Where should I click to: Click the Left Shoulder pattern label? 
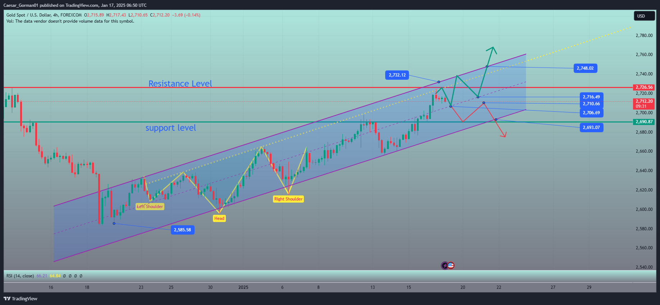coord(150,207)
